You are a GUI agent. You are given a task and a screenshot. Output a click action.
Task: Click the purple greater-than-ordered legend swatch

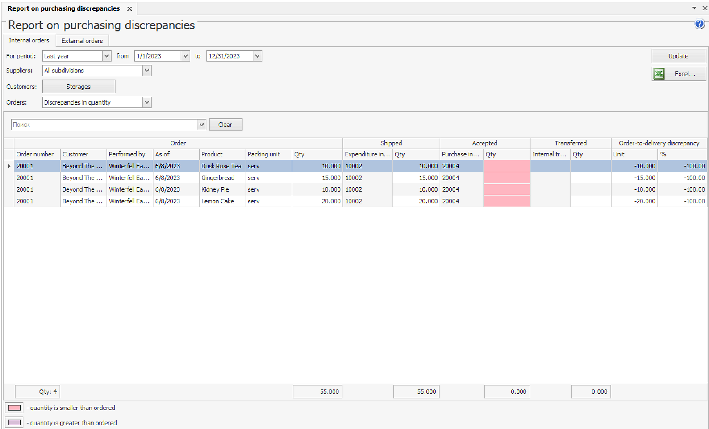point(14,423)
